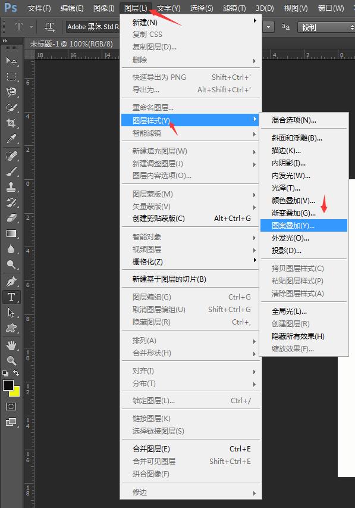Screen dimensions: 355x508
Task: Select 隐藏所有效果(H) option
Action: [x=303, y=336]
